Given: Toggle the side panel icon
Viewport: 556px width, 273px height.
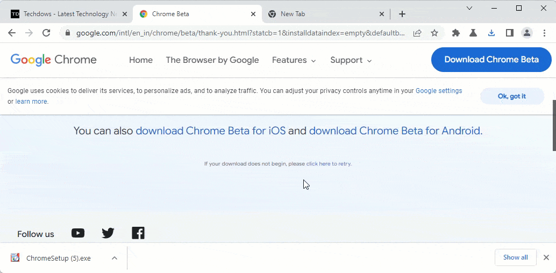Looking at the screenshot, I should point(510,33).
